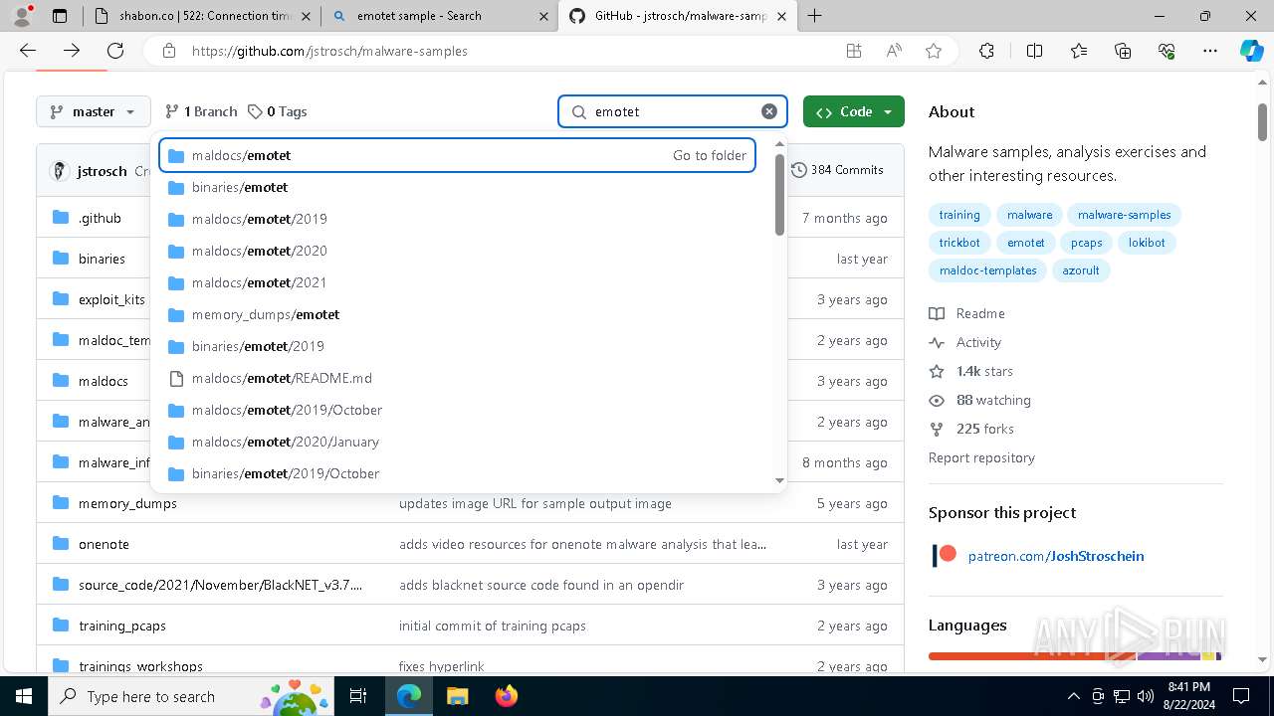Switch to shabon.co tab
1274x716 pixels.
click(201, 16)
